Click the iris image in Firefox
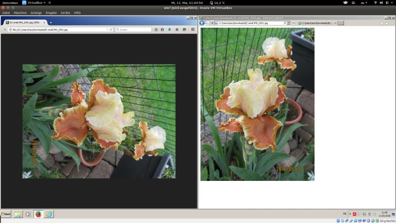The width and height of the screenshot is (396, 223). 99,121
